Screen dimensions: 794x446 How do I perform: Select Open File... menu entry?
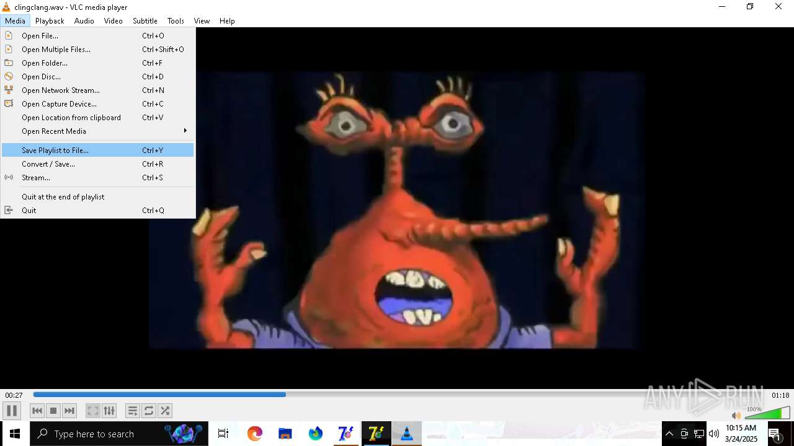[98, 36]
